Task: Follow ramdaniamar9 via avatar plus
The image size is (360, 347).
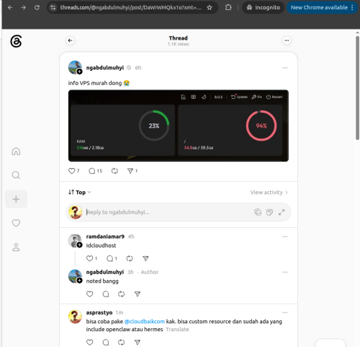Action: point(79,245)
